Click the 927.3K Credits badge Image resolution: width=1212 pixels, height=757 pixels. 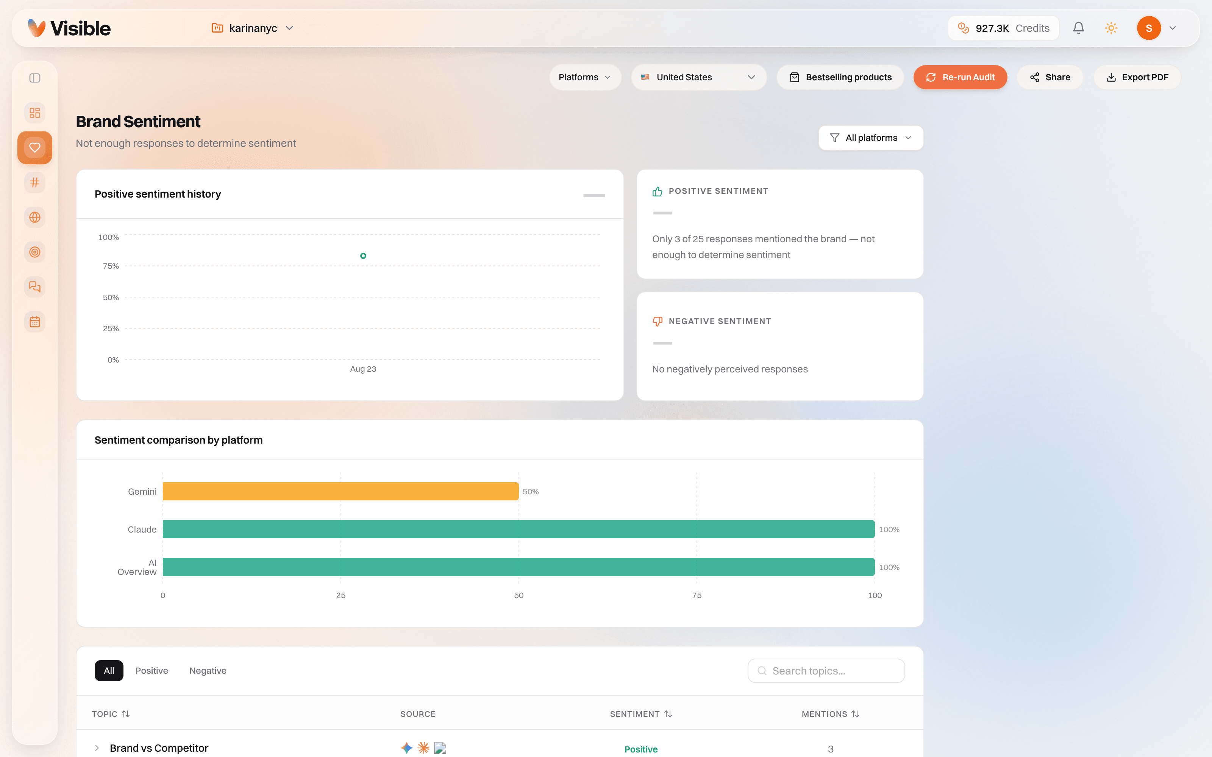pyautogui.click(x=1003, y=28)
